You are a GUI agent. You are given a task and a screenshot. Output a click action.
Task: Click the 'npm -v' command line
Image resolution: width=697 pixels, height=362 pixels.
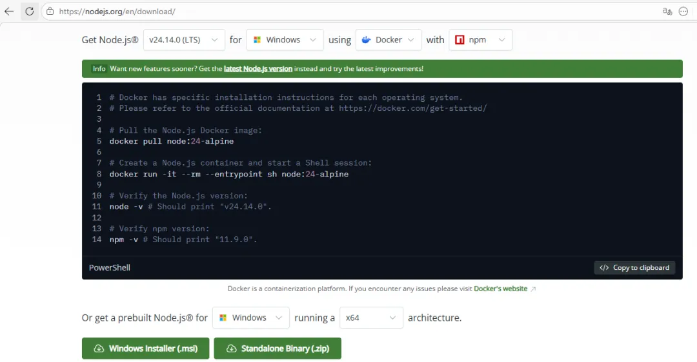pos(183,240)
